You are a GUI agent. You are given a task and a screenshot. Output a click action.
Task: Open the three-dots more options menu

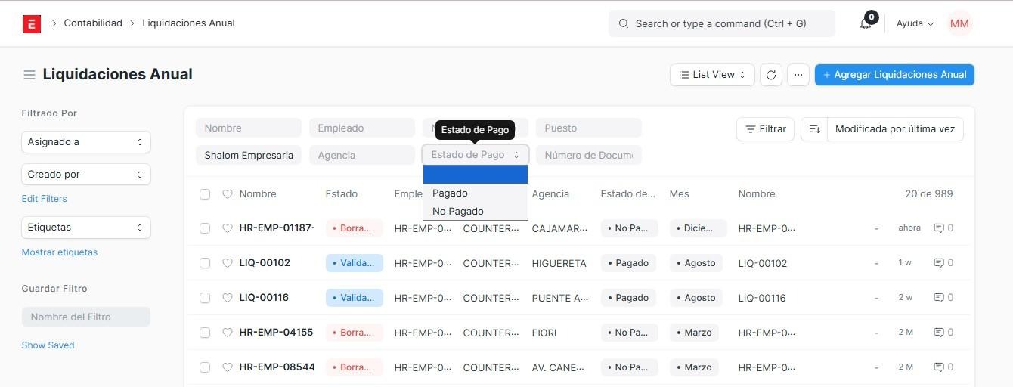(798, 75)
